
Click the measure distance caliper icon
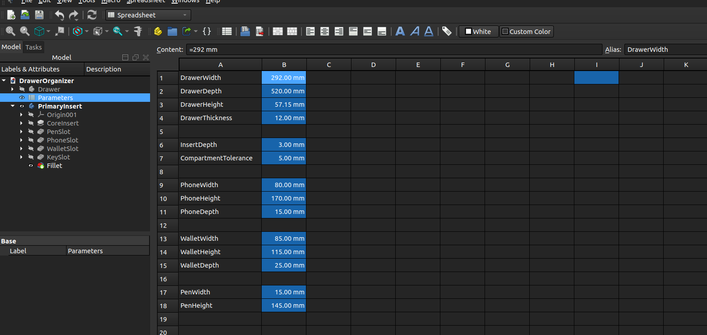click(x=138, y=31)
